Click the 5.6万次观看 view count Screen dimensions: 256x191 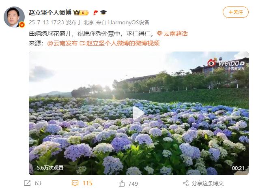(x=50, y=167)
